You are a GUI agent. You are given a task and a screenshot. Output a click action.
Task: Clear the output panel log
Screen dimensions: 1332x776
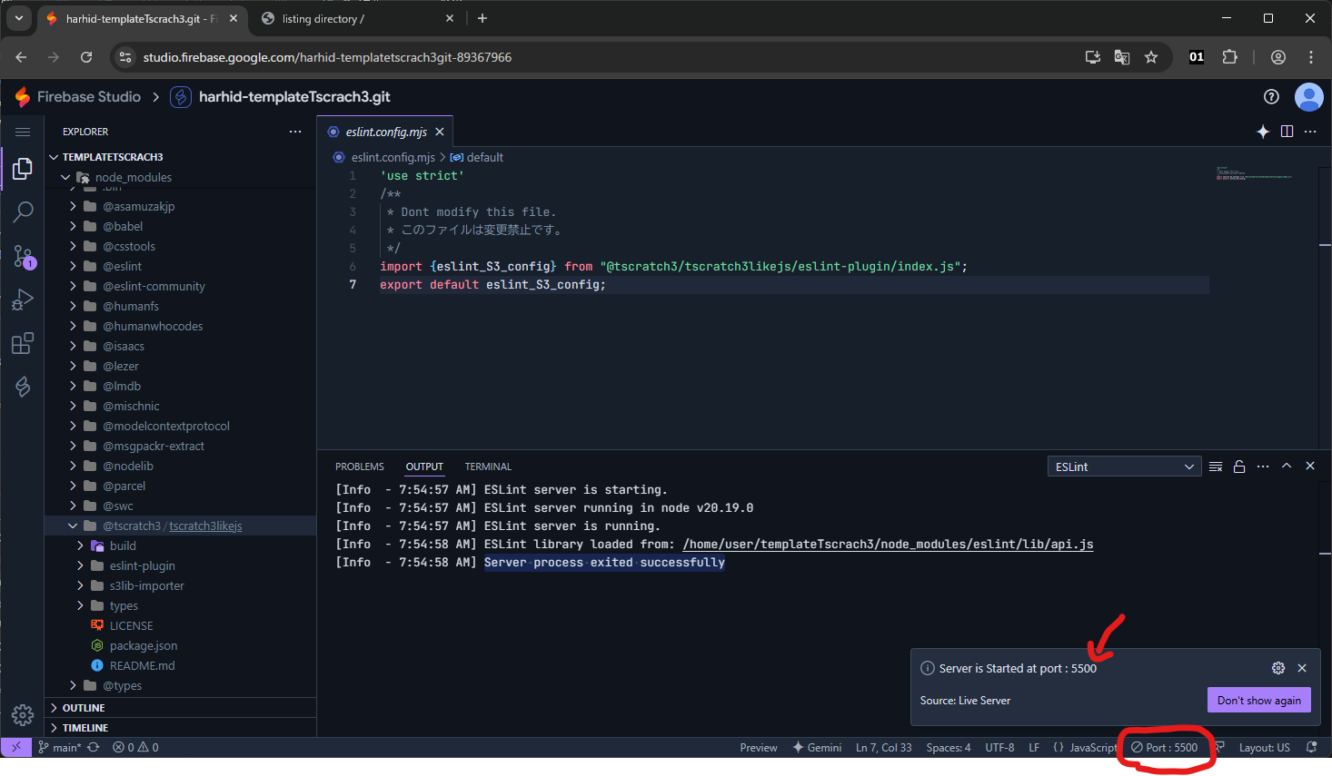1216,467
